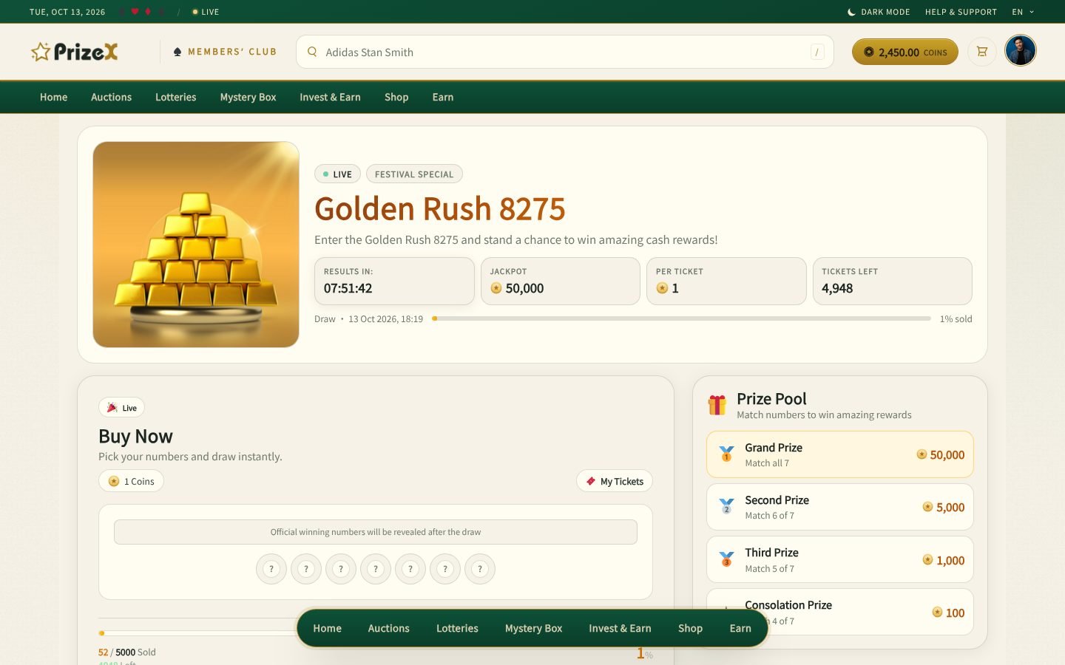Click the Adidas Stan Smith search field
Viewport: 1065px width, 665px height.
(565, 52)
